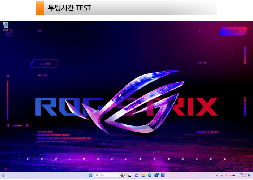
Task: Toggle the IME input mode indicator
Action: point(222,175)
